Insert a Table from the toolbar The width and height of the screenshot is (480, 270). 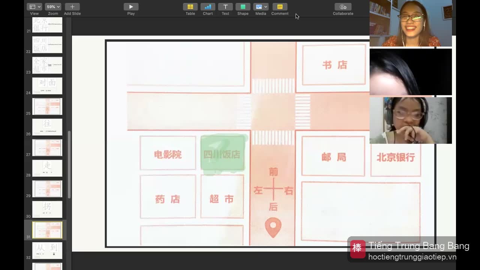190,7
